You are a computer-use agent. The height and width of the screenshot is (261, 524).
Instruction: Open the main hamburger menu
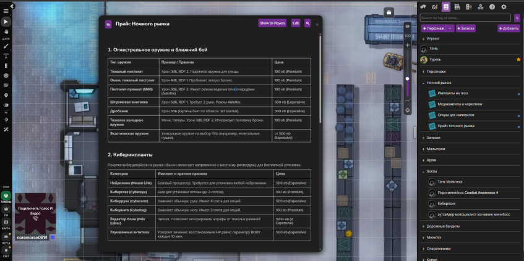pos(6,11)
